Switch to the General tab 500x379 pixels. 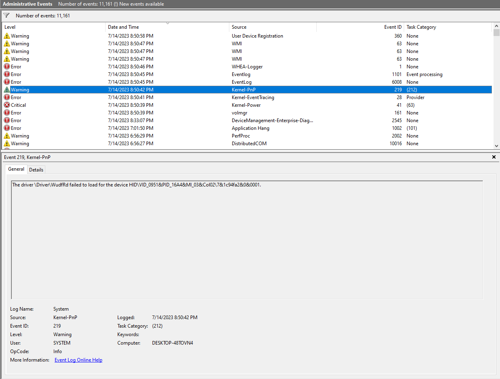pos(16,169)
